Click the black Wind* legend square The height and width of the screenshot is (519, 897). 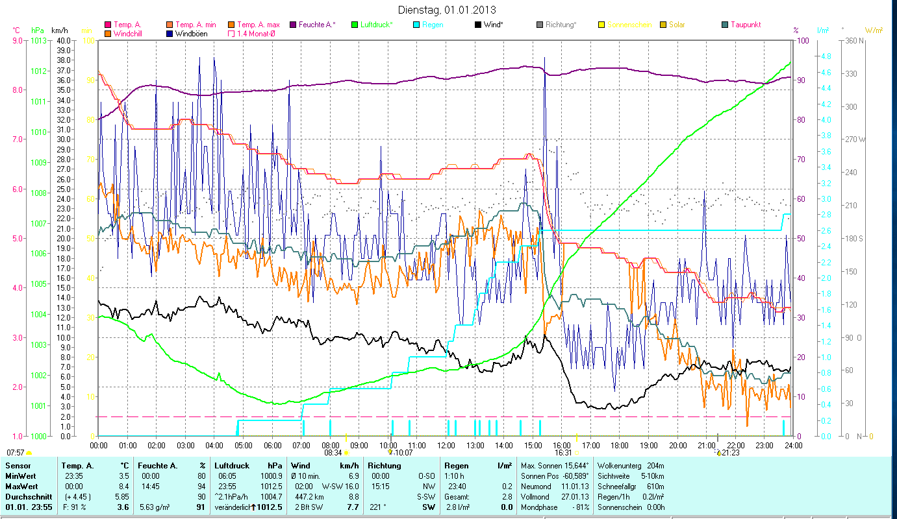(478, 25)
